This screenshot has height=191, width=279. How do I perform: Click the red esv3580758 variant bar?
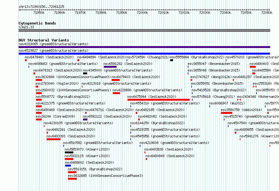click(227, 113)
